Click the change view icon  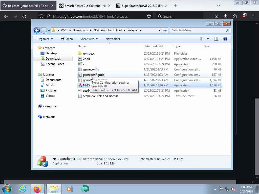(202, 39)
